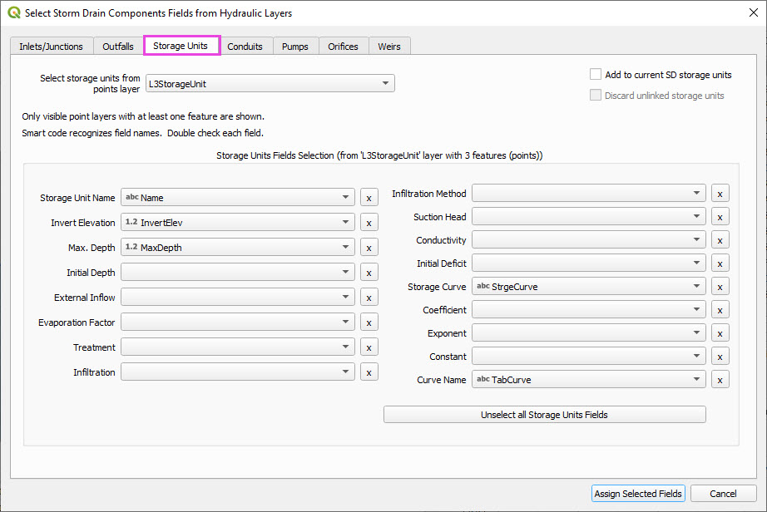
Task: Open the L3StorageUnit points layer dropdown
Action: [269, 83]
